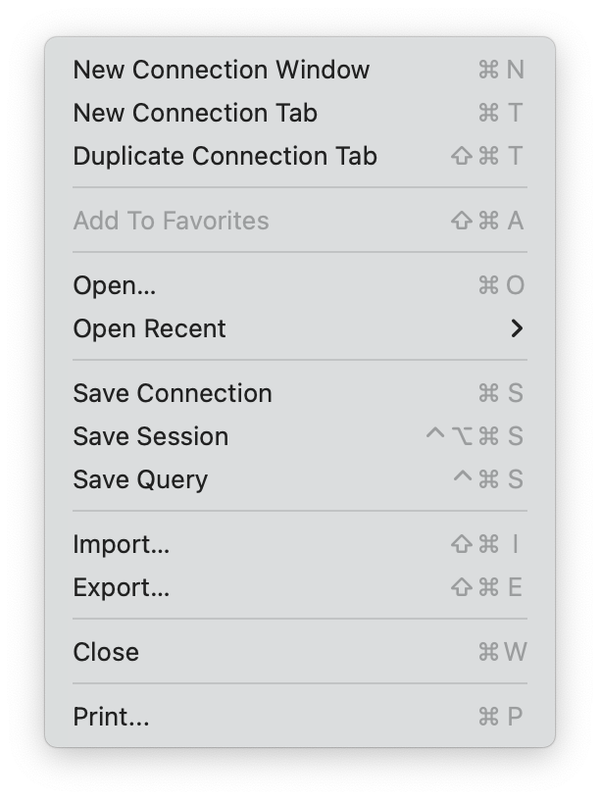Select Import... from the menu
This screenshot has height=800, width=600.
pyautogui.click(x=123, y=544)
